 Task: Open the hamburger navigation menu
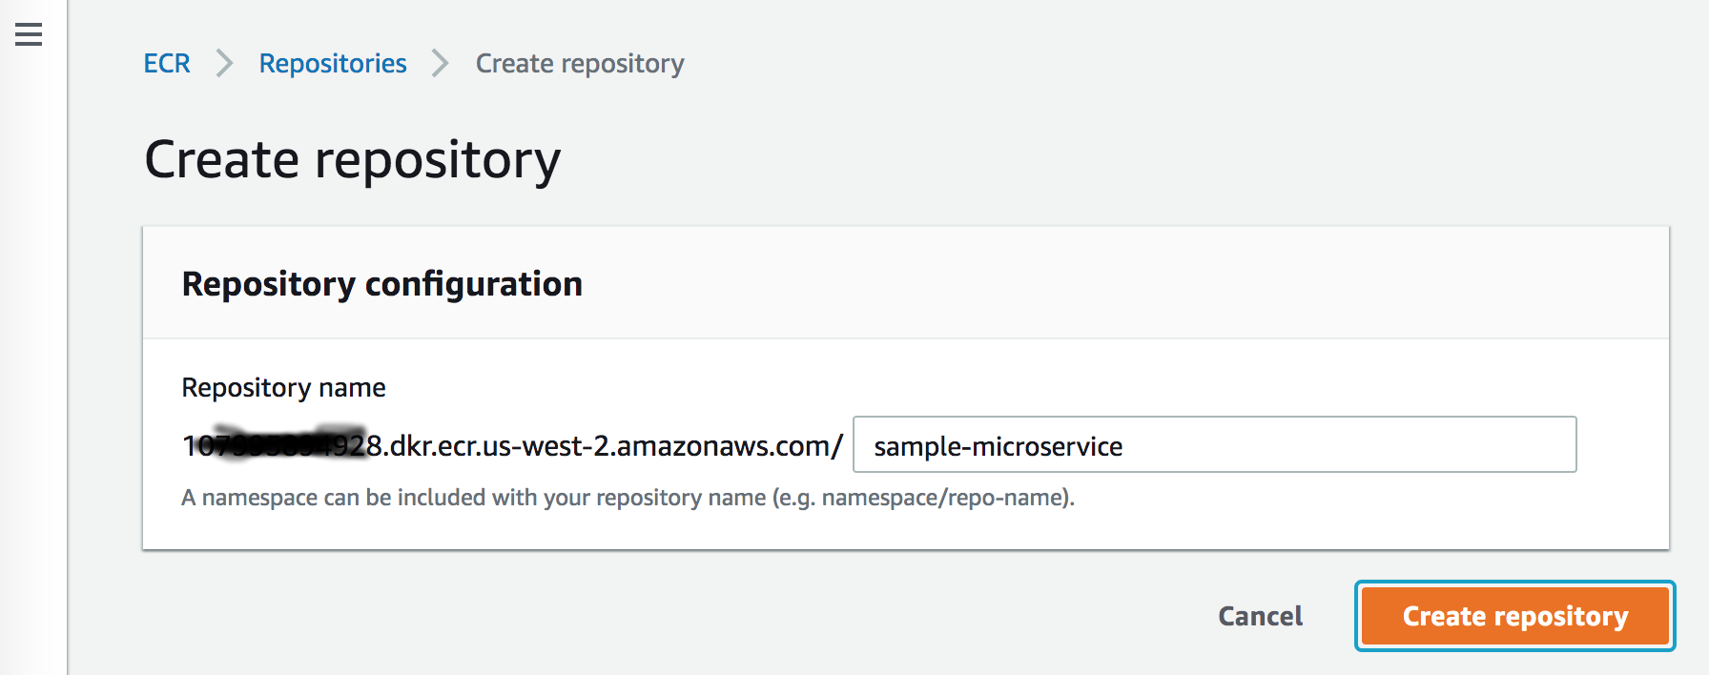[29, 35]
